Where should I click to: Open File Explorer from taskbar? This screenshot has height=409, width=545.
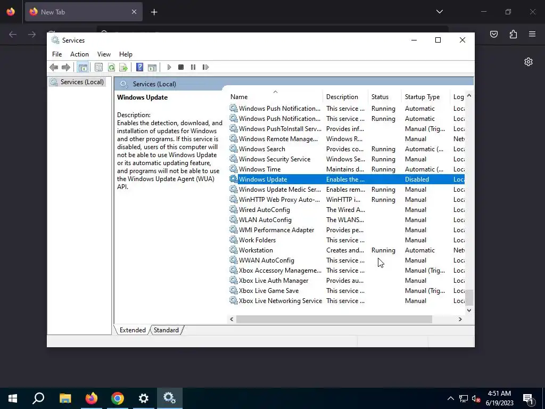[x=65, y=398]
